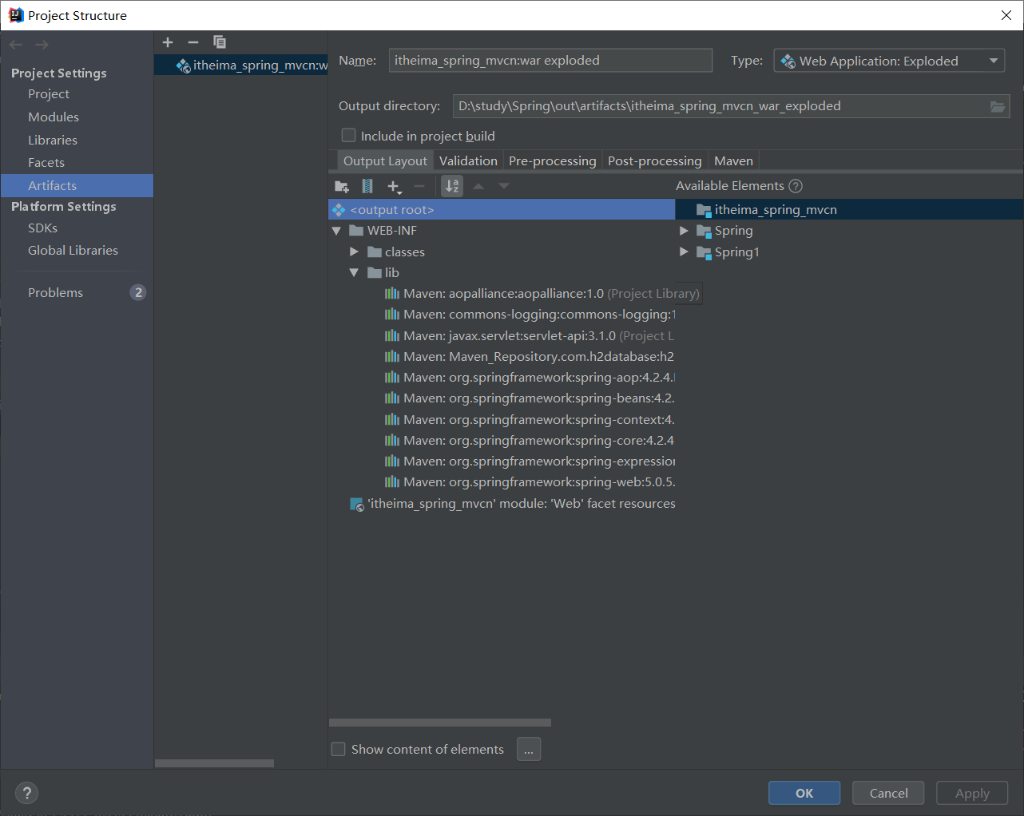Add a new artifact with plus icon
The image size is (1024, 816).
pyautogui.click(x=168, y=42)
